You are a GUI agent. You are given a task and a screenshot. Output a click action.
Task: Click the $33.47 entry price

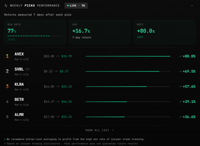tap(49, 102)
